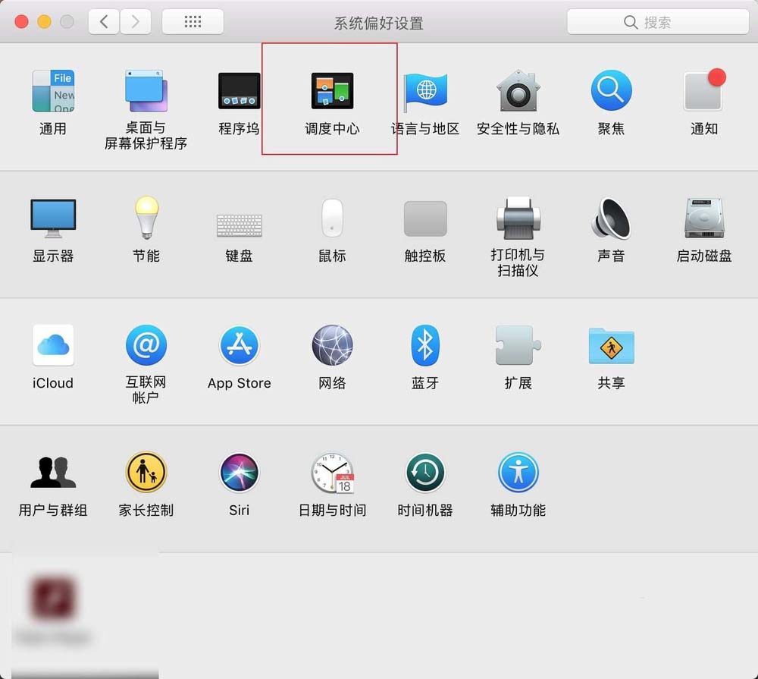Open the 聚焦 (Spotlight) preferences
Screen dimensions: 758x679
[x=611, y=91]
